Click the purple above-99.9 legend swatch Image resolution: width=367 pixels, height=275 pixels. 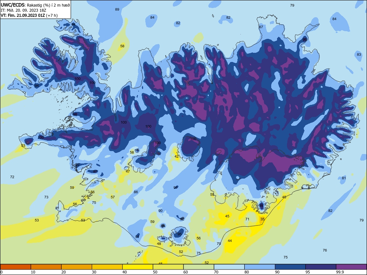pos(351,267)
